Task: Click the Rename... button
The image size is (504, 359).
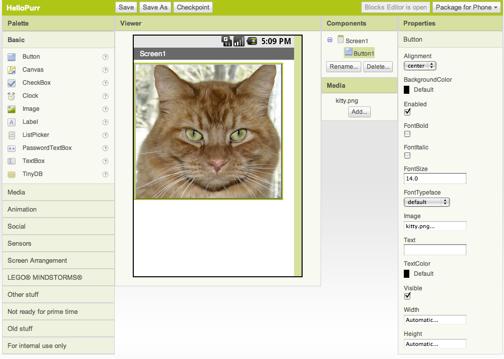Action: pos(343,67)
